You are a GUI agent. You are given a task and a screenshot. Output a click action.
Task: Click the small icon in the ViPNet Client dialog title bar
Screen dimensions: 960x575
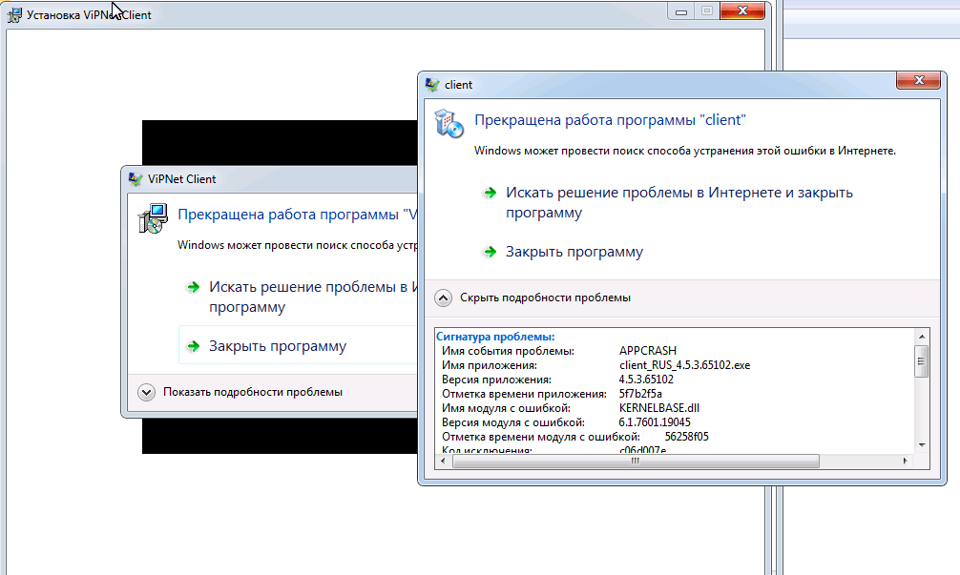click(x=136, y=178)
